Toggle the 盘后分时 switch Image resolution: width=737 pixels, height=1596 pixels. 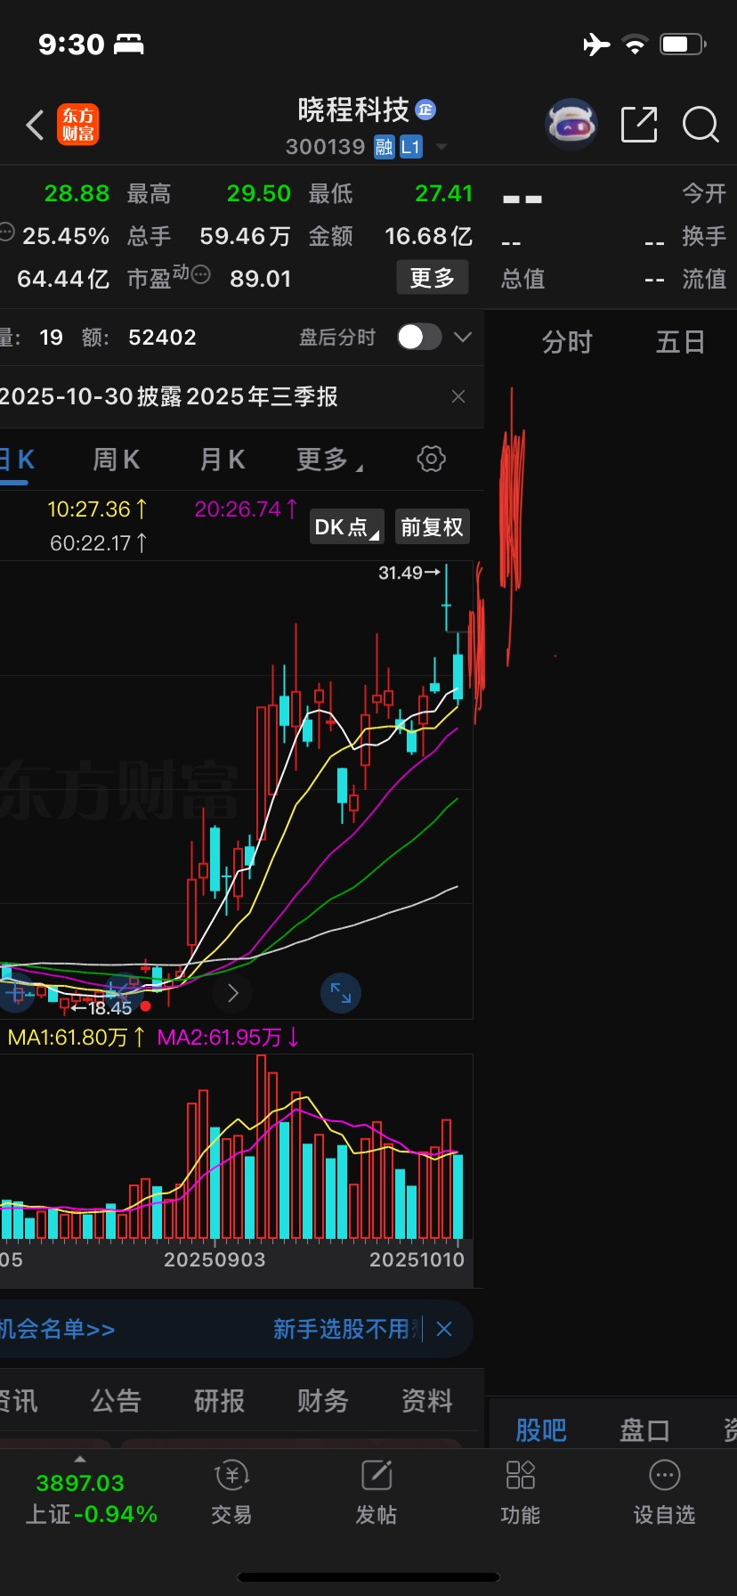pyautogui.click(x=419, y=337)
